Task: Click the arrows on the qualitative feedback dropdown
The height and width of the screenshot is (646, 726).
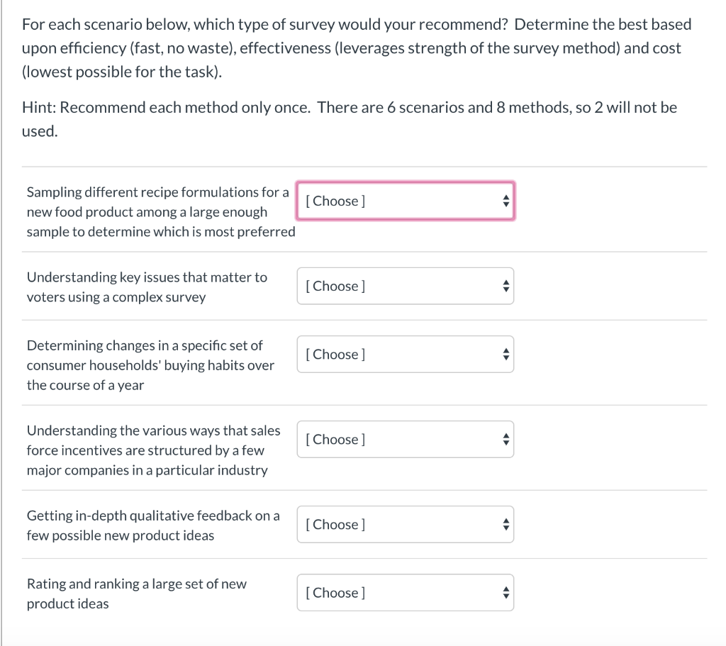Action: tap(506, 524)
